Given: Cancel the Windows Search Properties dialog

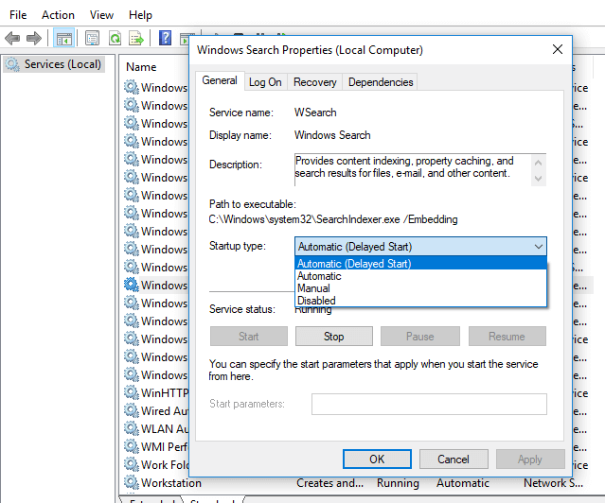Looking at the screenshot, I should (x=454, y=460).
